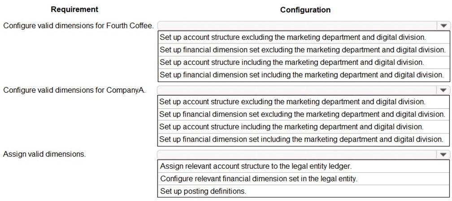Open the CompanyA configuration dropdown arrow
Image resolution: width=452 pixels, height=201 pixels.
[443, 90]
